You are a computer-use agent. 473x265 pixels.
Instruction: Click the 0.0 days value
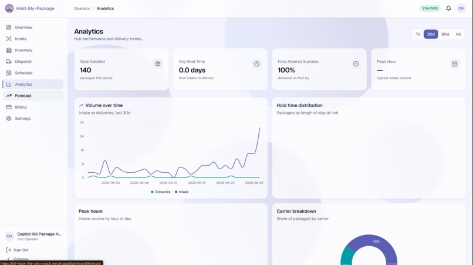pyautogui.click(x=192, y=70)
